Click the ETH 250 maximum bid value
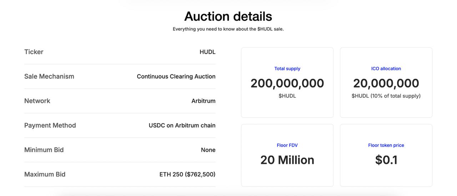This screenshot has height=196, width=457. point(187,175)
